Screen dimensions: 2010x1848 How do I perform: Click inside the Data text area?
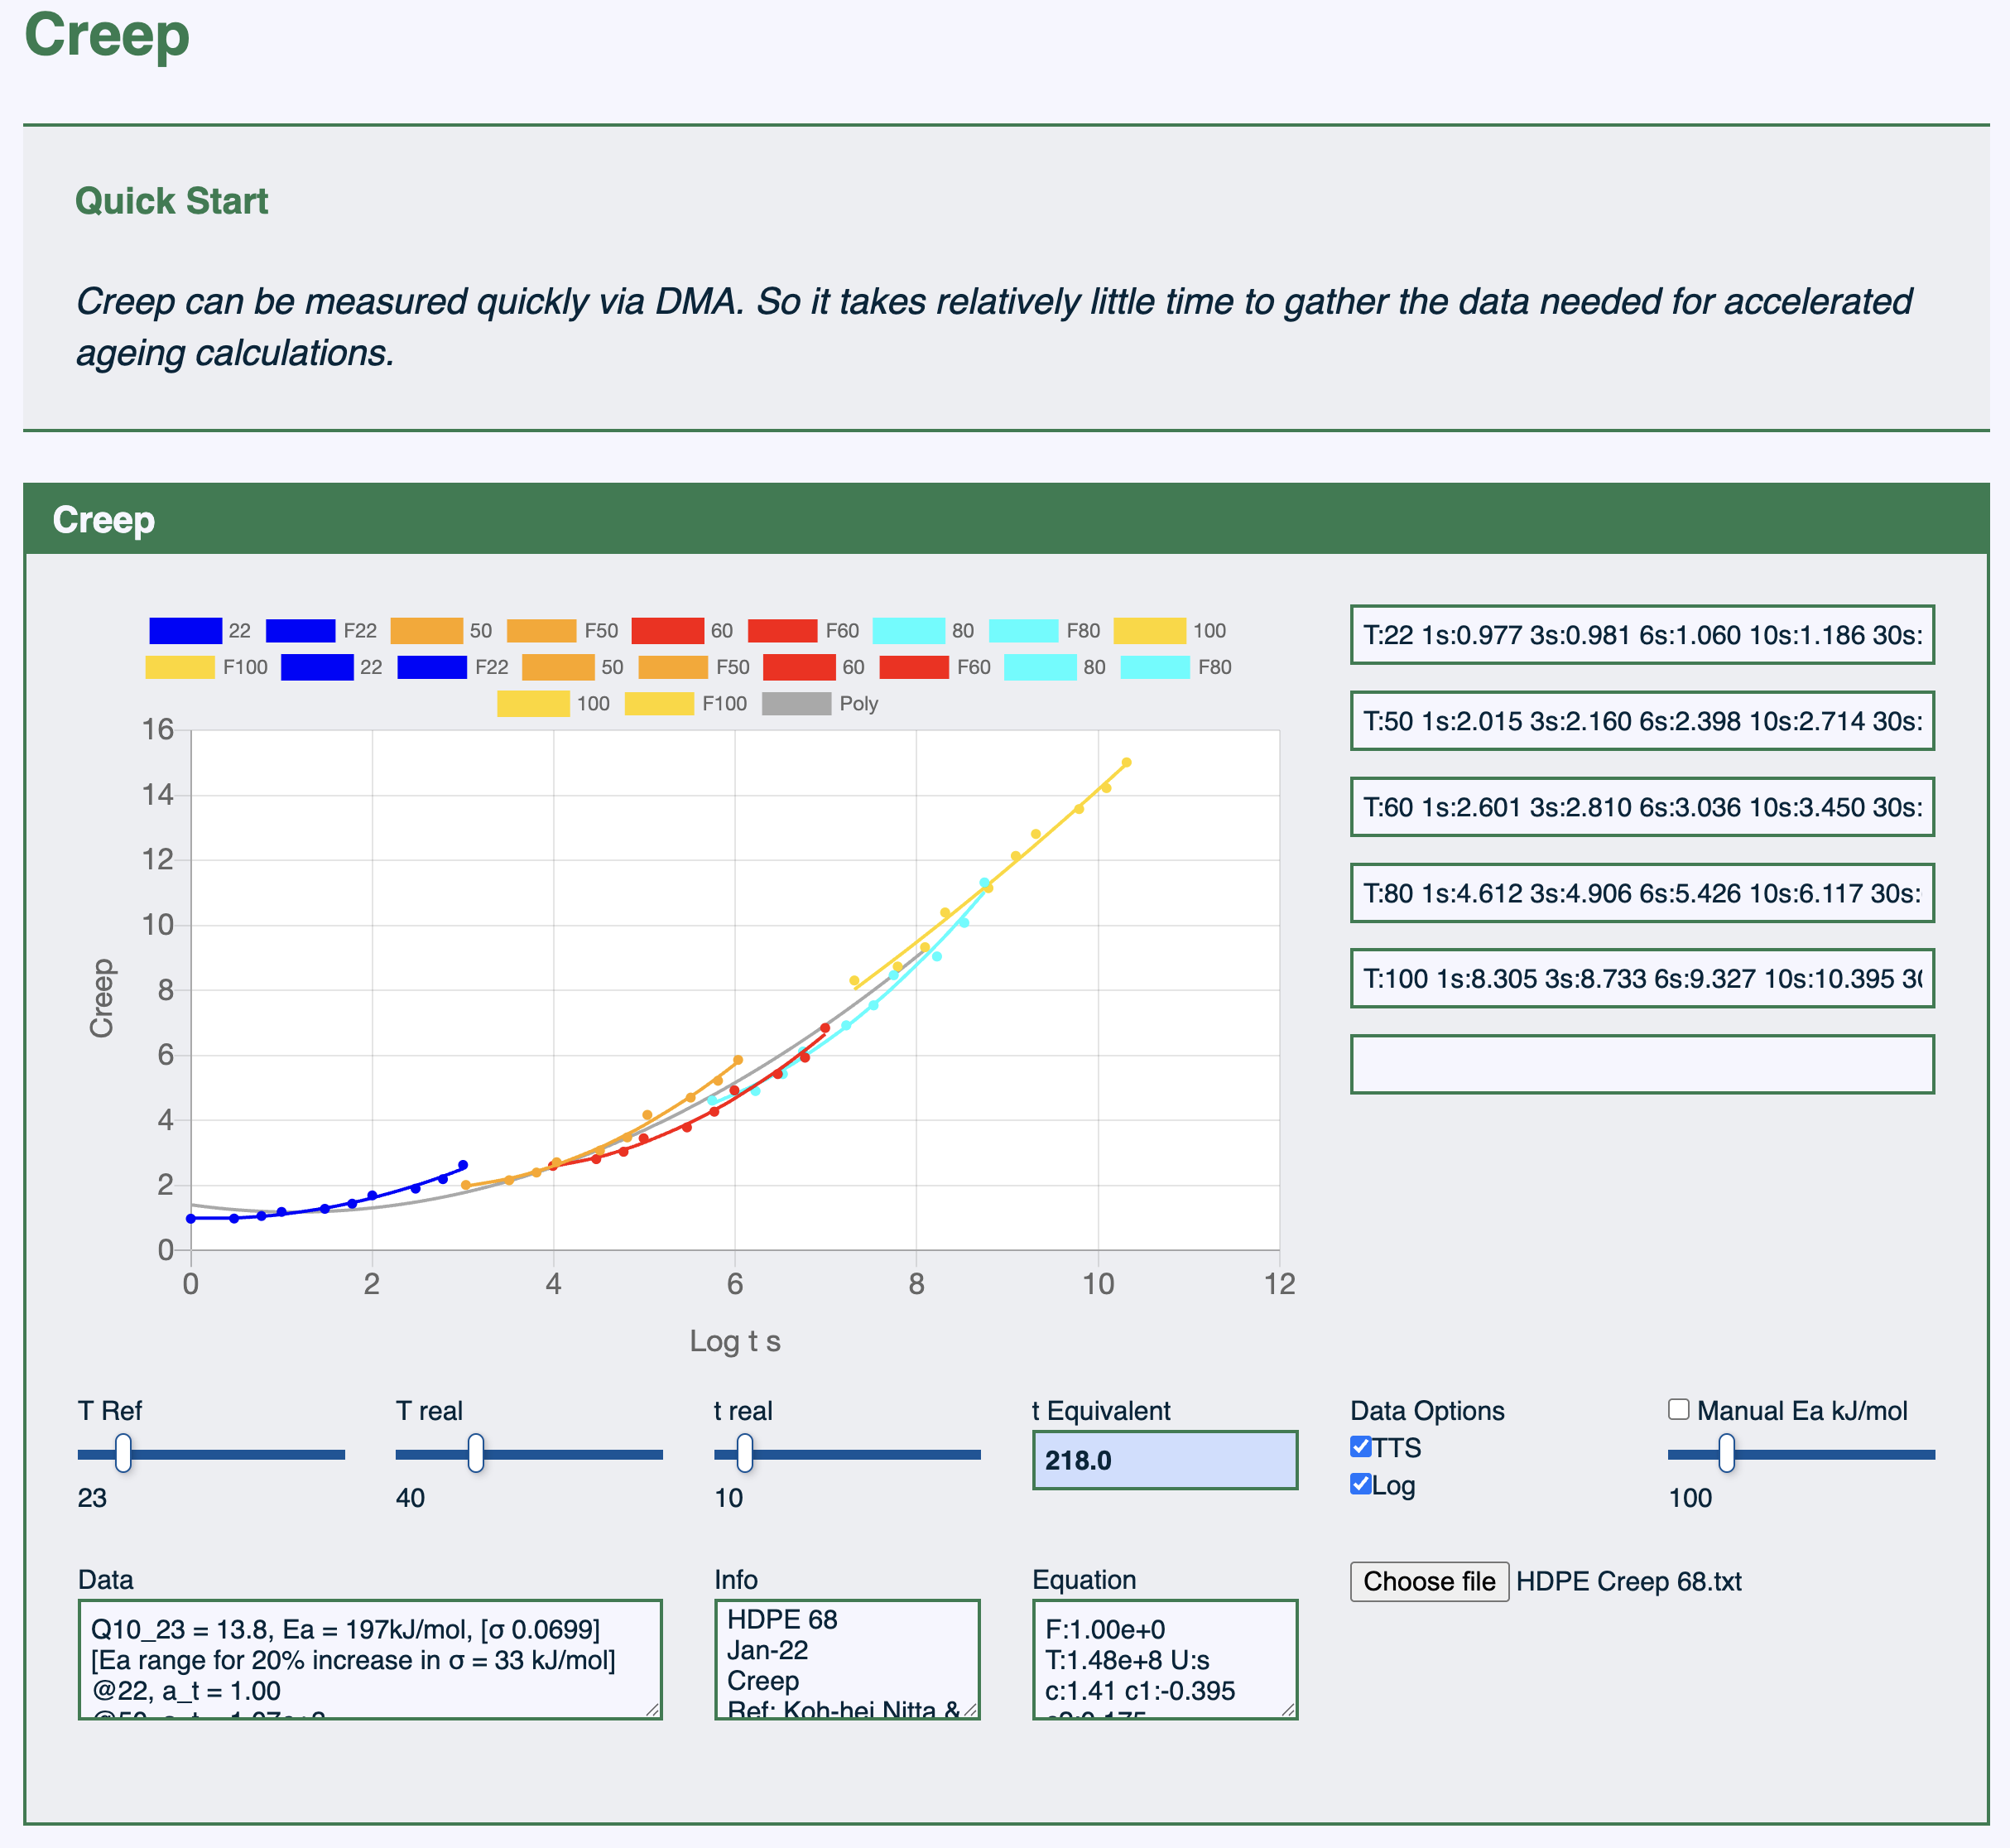370,1659
